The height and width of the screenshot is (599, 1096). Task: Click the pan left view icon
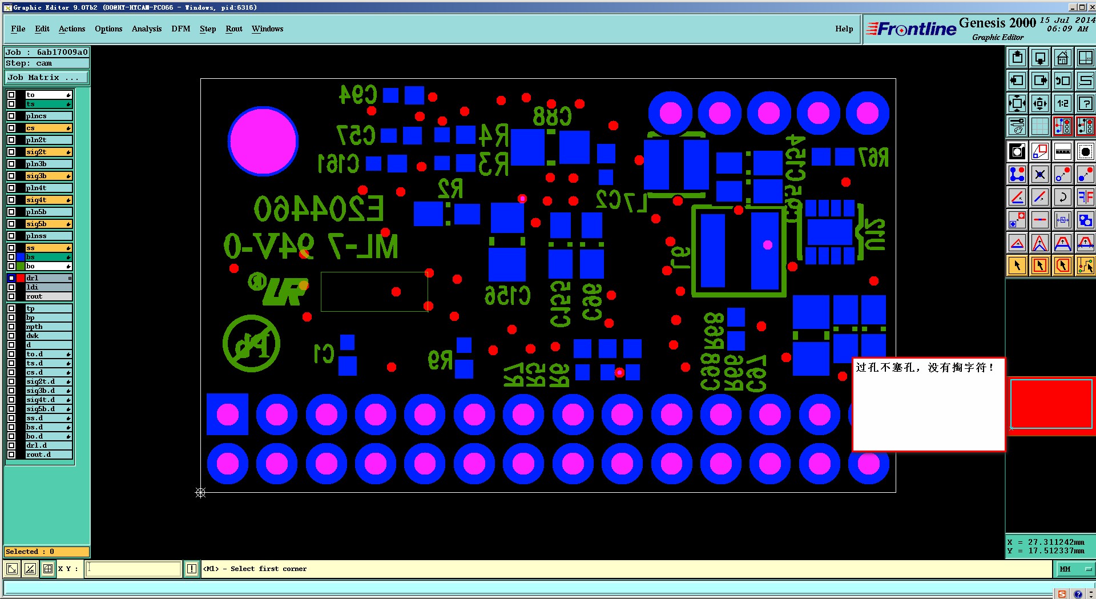pos(1017,81)
